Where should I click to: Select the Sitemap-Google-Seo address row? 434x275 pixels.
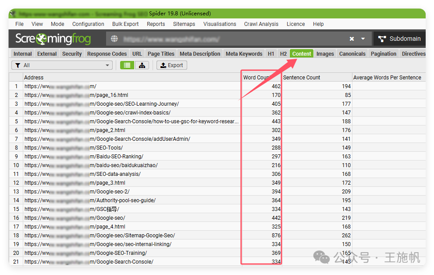pos(132,236)
